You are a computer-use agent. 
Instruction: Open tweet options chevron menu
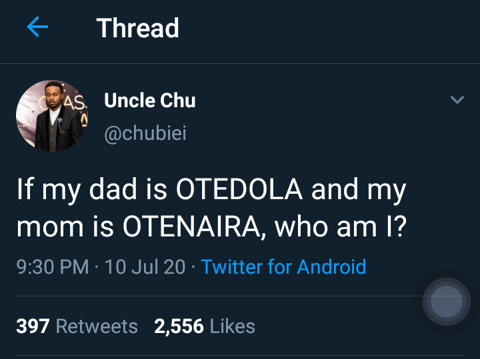tap(457, 100)
